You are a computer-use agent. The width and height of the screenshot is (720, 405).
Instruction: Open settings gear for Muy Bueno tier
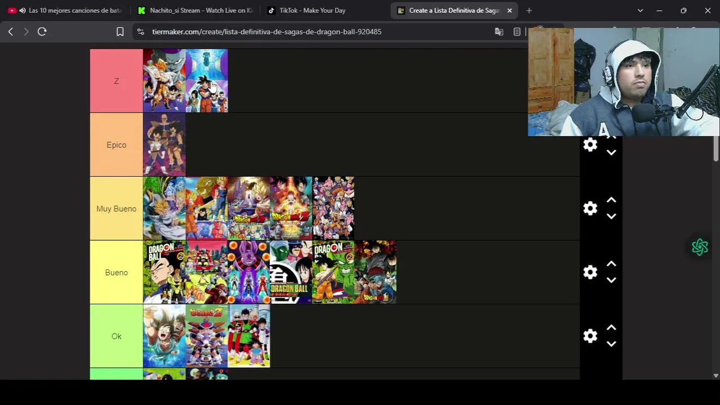[590, 209]
